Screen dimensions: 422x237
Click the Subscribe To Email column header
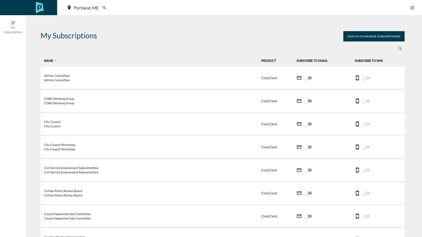coord(312,61)
